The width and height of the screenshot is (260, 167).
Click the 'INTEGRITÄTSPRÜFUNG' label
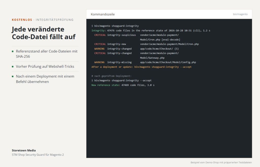(x=55, y=20)
